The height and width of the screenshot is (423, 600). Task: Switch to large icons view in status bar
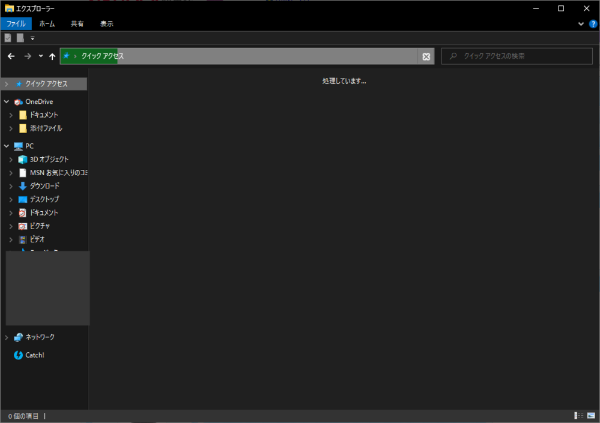point(591,416)
